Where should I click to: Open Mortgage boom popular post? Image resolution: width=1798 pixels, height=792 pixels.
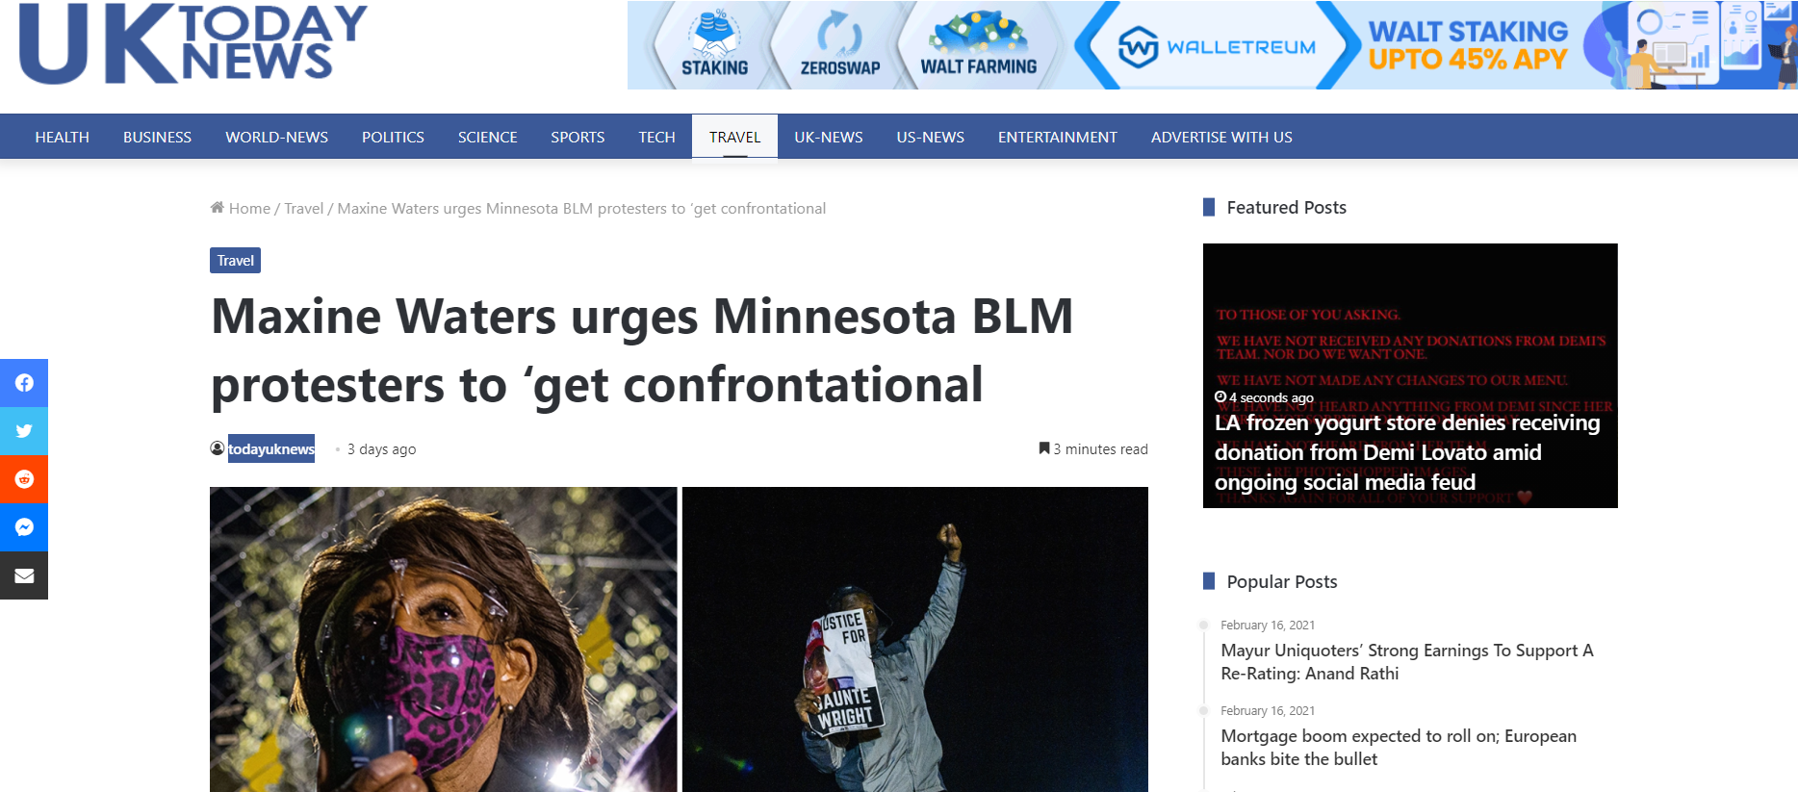point(1399,748)
